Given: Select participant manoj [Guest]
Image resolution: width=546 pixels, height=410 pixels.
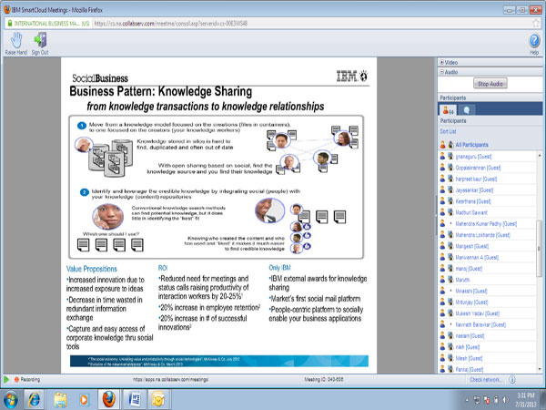Looking at the screenshot, I should [469, 269].
